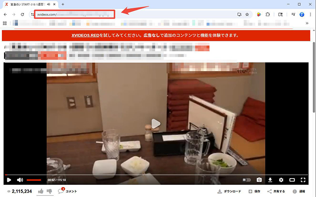The image size is (316, 197).
Task: Switch to theater mode icon
Action: (x=292, y=180)
